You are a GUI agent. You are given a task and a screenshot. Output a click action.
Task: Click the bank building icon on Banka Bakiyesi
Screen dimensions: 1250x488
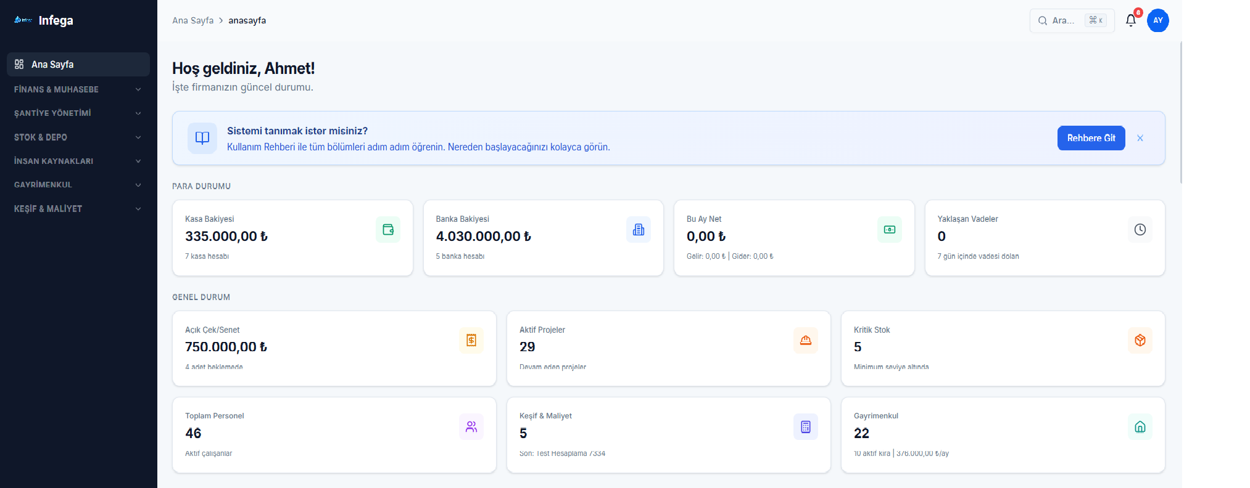(x=639, y=230)
